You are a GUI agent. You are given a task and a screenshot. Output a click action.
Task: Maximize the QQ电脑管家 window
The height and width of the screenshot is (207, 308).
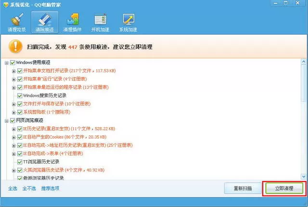[286, 3]
